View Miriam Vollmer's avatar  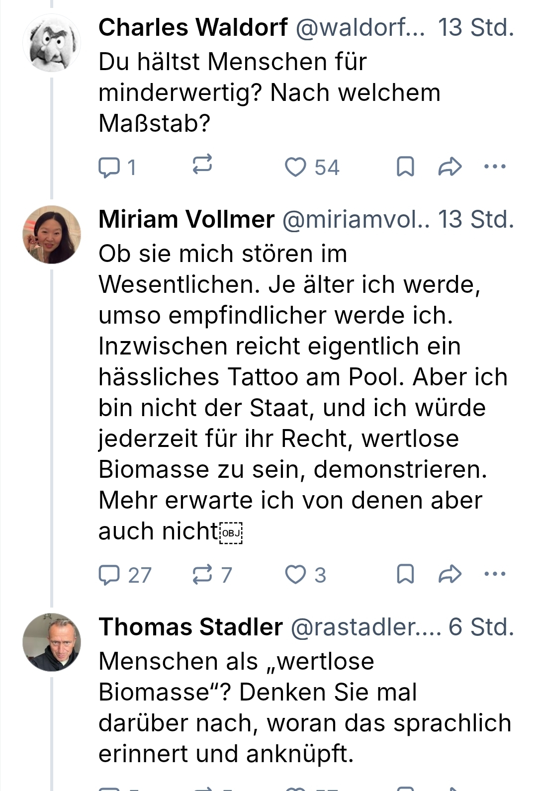pos(52,235)
